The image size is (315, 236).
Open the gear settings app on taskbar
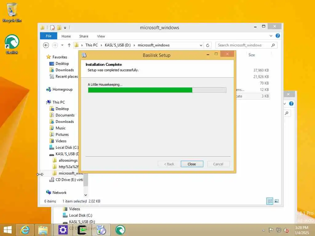63,230
